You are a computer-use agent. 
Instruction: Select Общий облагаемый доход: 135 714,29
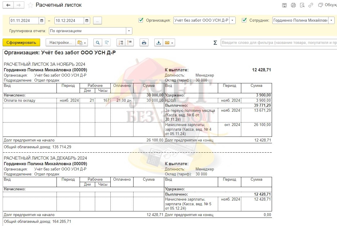click(x=37, y=147)
